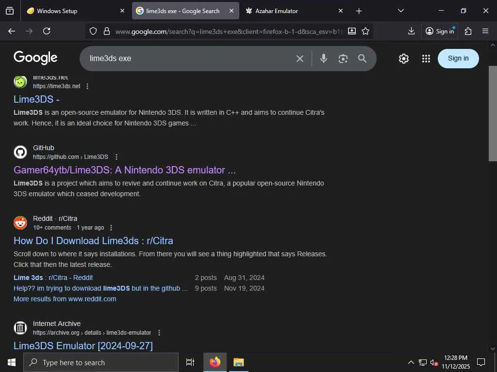
Task: Open the Firefox application menu
Action: click(x=485, y=31)
